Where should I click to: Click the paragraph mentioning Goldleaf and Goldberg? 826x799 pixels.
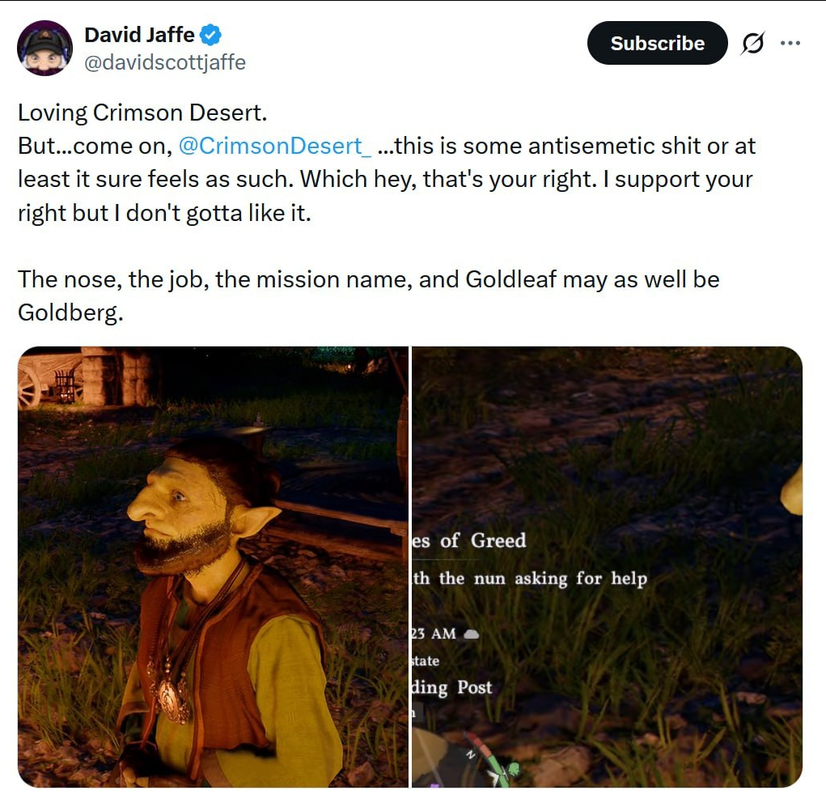coord(369,295)
